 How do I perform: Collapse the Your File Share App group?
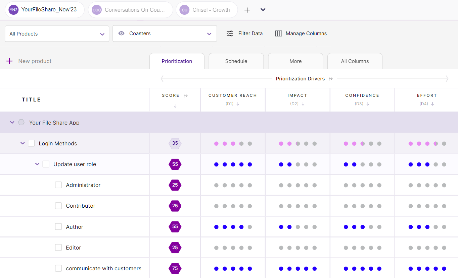pyautogui.click(x=12, y=122)
